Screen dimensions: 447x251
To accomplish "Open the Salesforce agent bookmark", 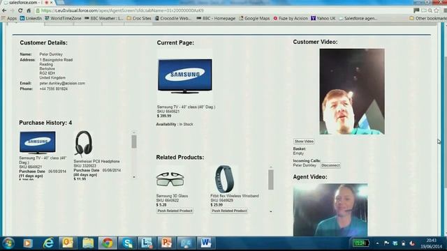I will pos(358,18).
